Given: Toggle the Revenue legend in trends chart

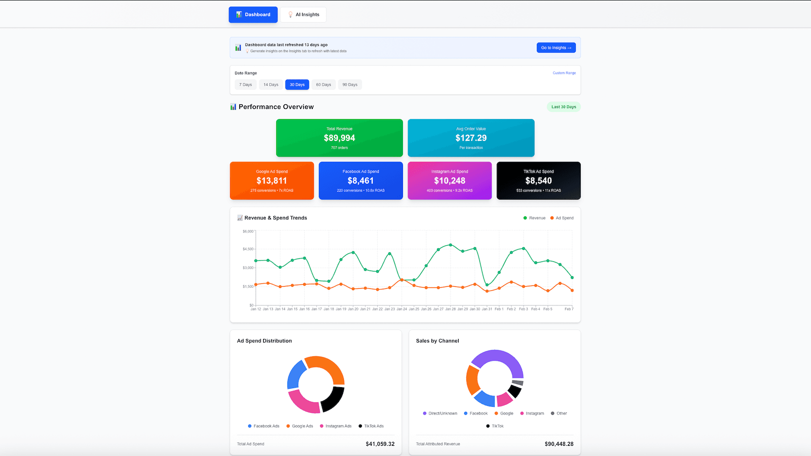Looking at the screenshot, I should coord(534,218).
